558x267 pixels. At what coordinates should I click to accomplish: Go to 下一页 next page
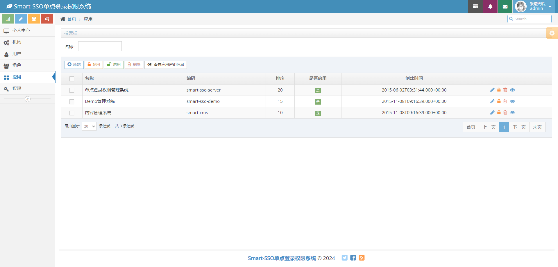pyautogui.click(x=519, y=127)
